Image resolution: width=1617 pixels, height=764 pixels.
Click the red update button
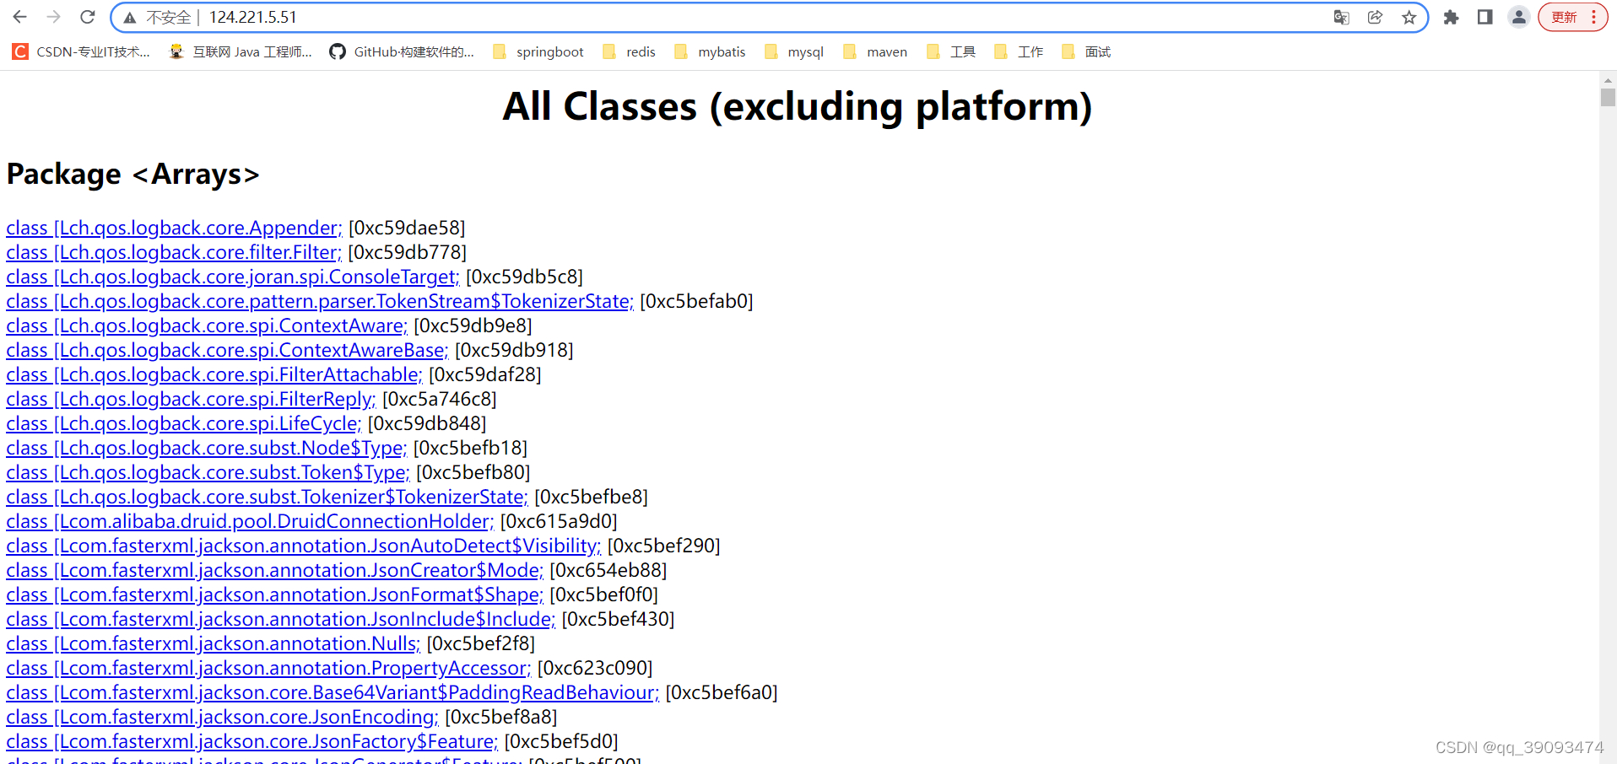(x=1572, y=17)
